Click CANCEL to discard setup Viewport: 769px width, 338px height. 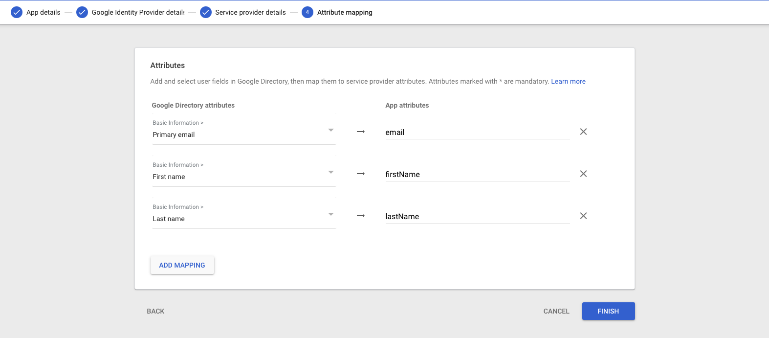click(556, 311)
